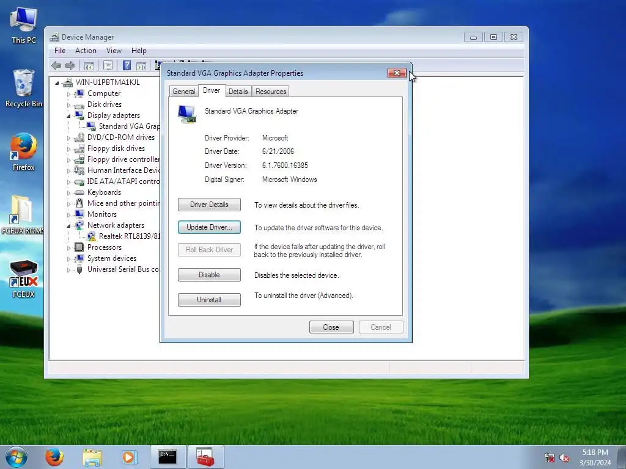Switch to the red toolbox taskbar button

click(x=205, y=457)
